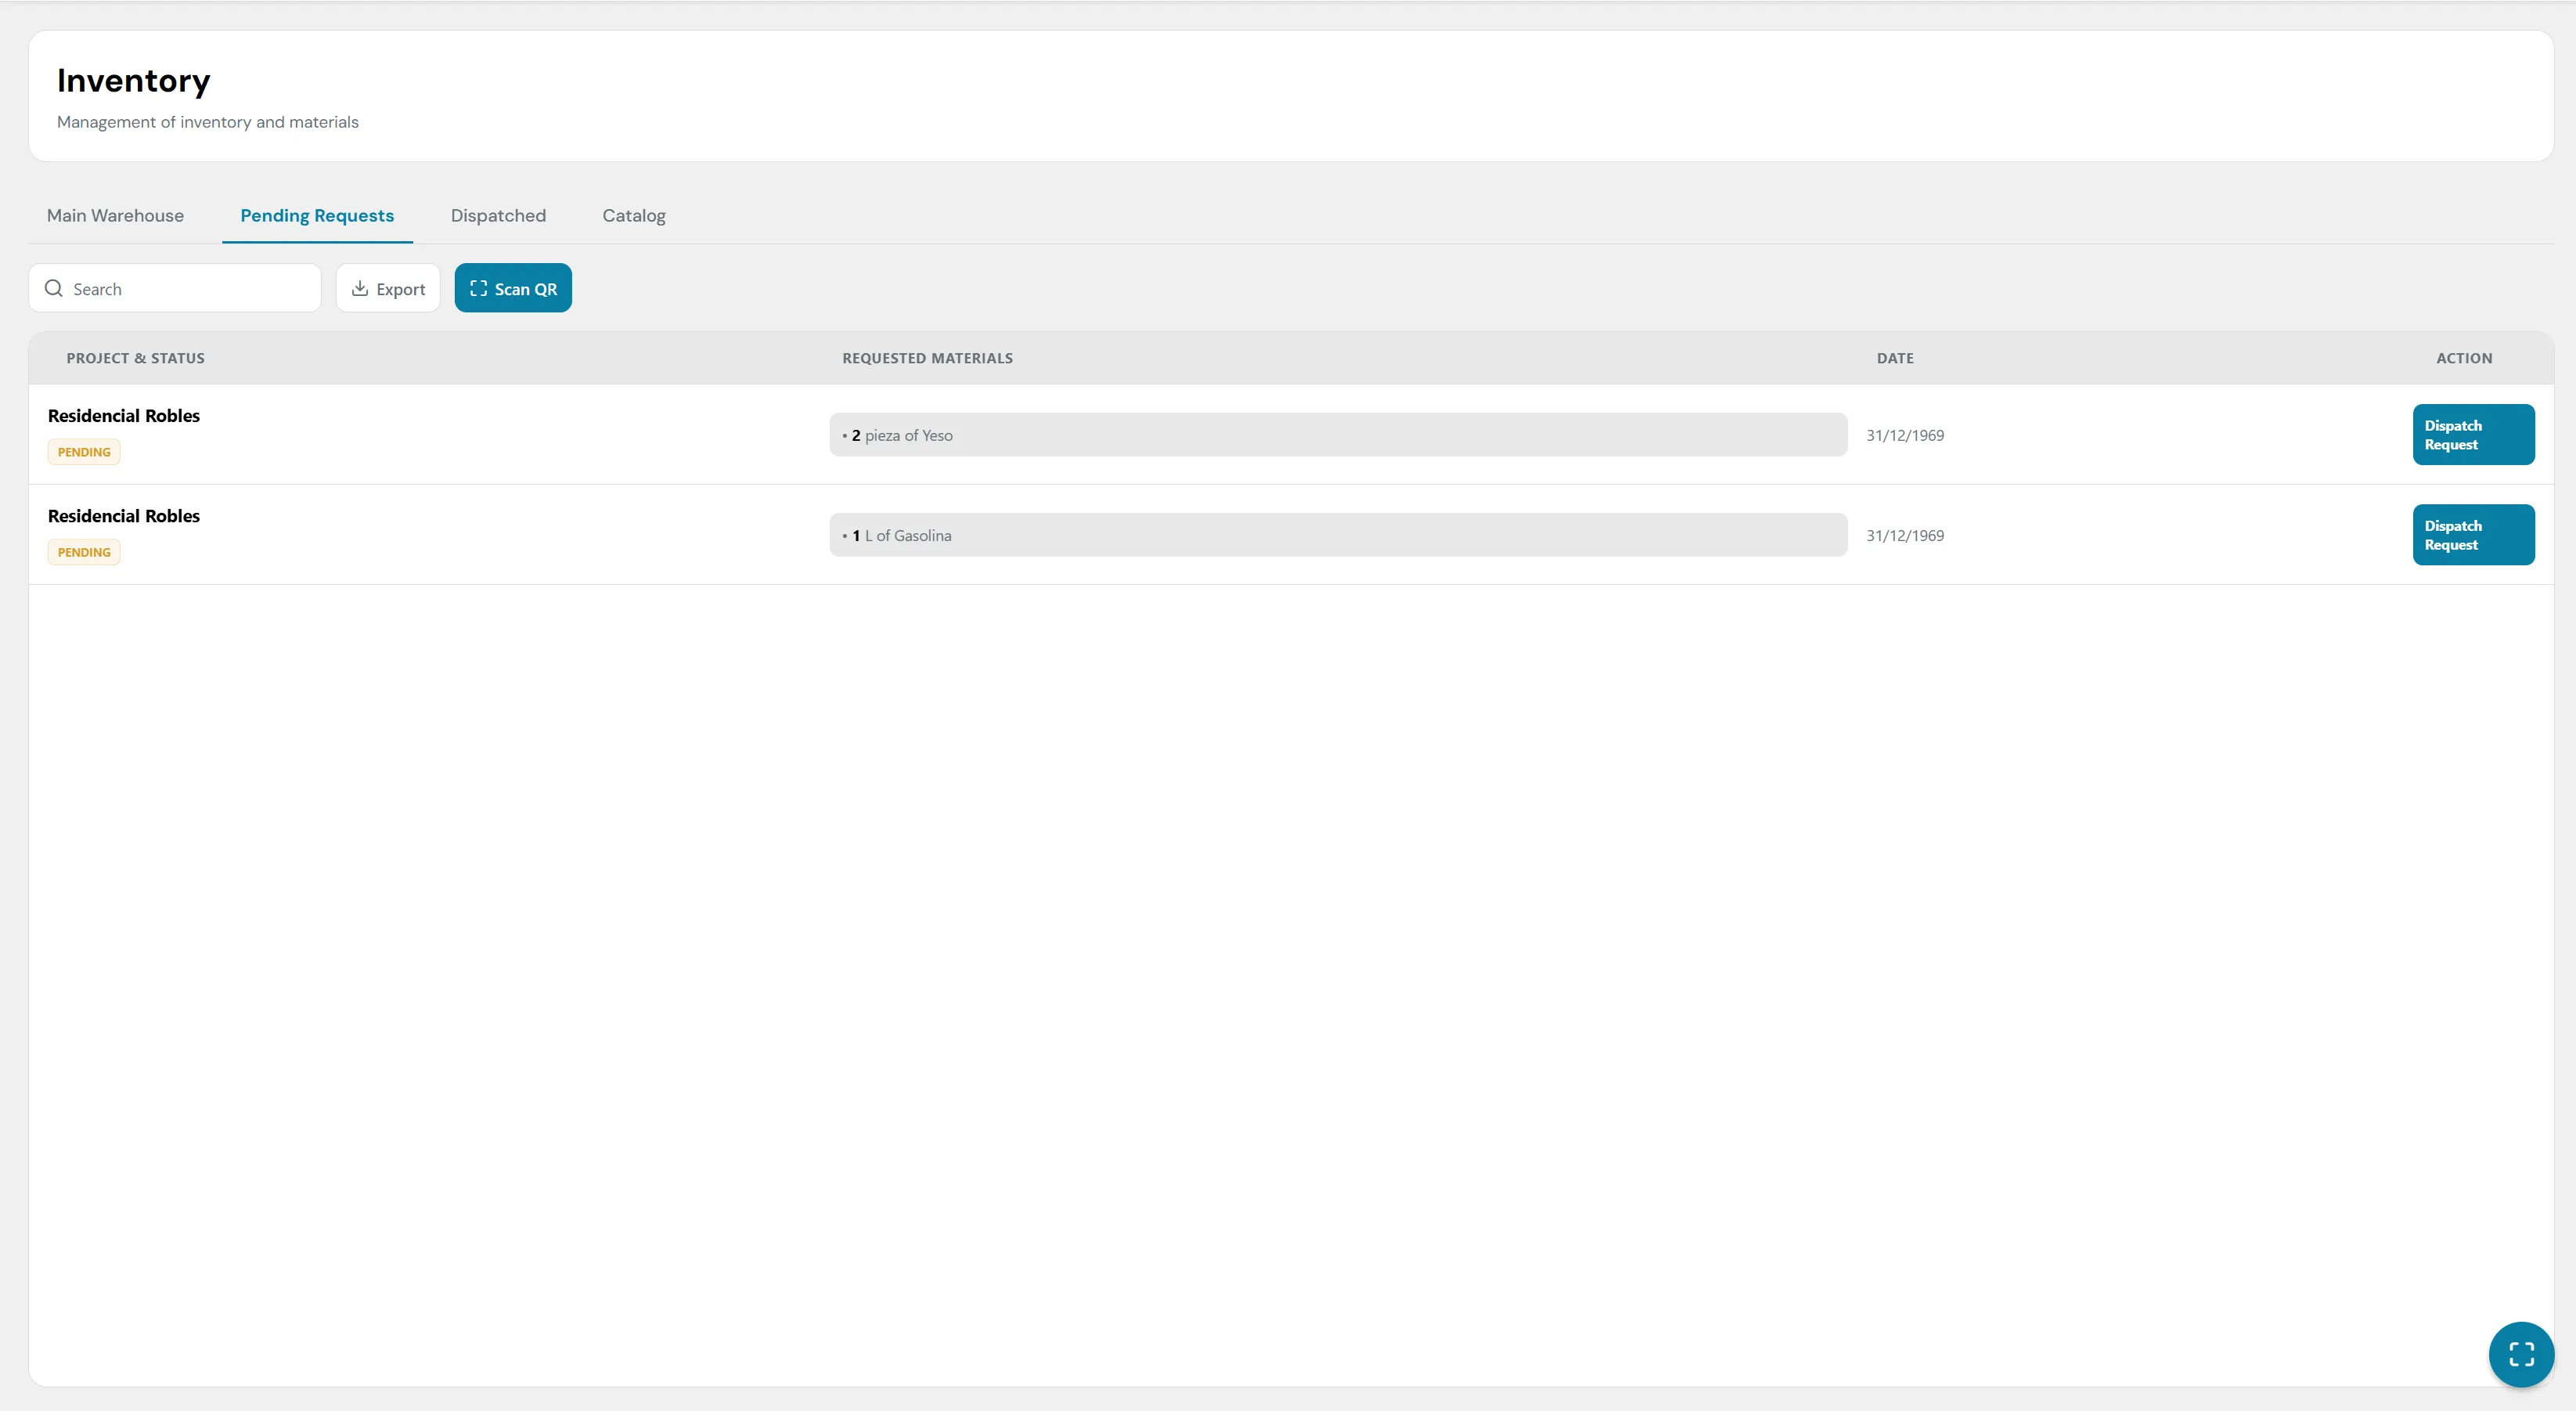Click the magnifier icon in Search box
2576x1411 pixels.
click(54, 288)
